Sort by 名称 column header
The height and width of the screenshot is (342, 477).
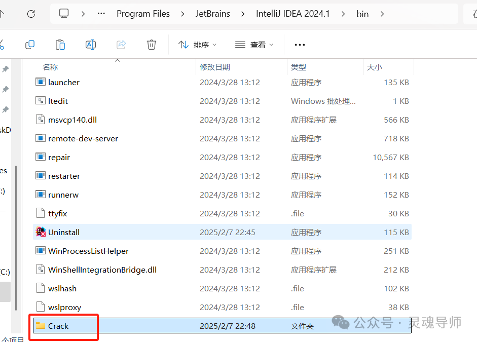click(50, 67)
